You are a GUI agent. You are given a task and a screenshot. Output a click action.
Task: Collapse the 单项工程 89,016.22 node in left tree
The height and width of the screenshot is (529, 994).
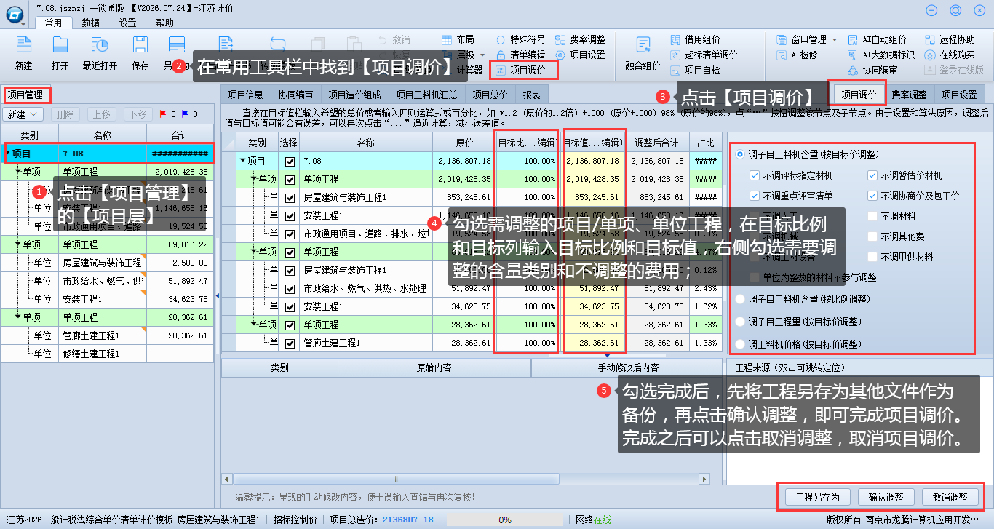(x=17, y=244)
